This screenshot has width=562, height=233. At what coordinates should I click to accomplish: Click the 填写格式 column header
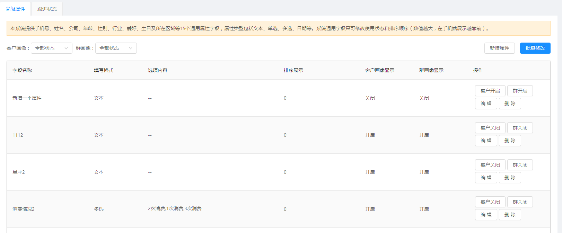[104, 70]
